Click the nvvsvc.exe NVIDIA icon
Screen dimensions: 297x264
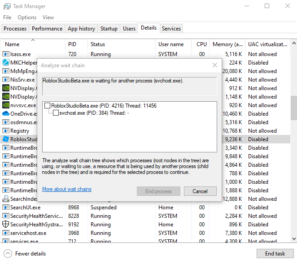6,105
